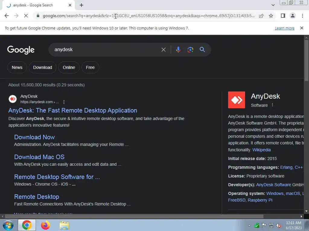Clear the search box with the X
The width and height of the screenshot is (309, 231).
163,50
